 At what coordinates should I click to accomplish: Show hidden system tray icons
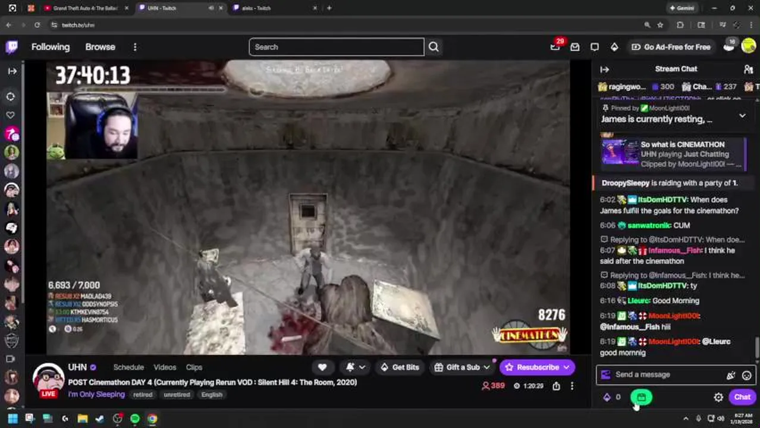(686, 418)
